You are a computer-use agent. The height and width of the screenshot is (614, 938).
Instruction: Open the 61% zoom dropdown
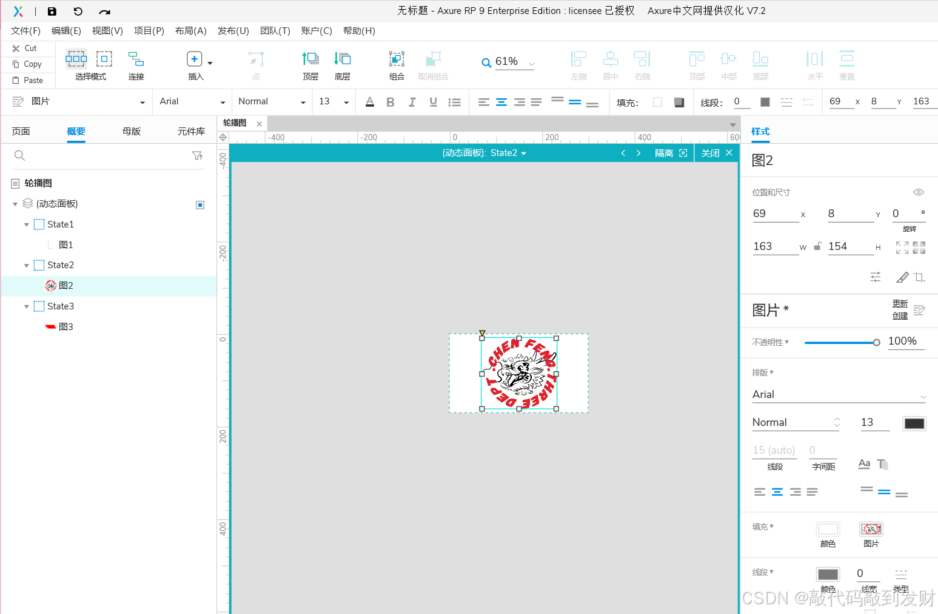pos(532,63)
